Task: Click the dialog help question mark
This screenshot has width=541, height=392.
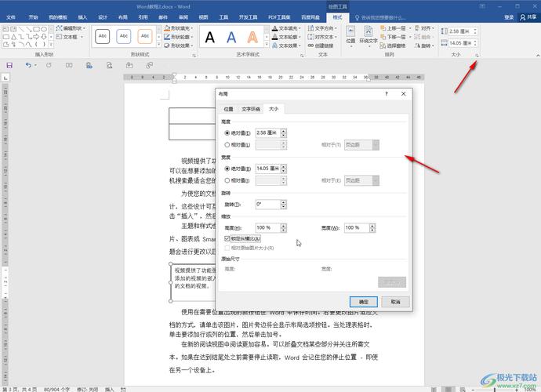Action: click(x=387, y=93)
